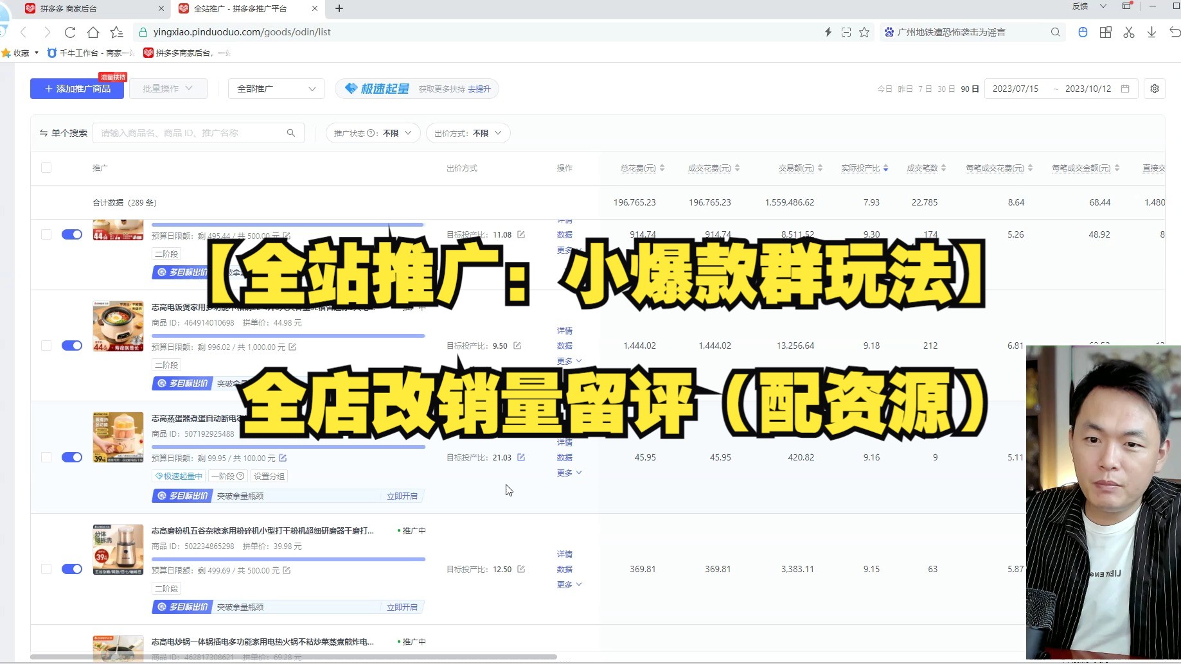This screenshot has width=1181, height=664.
Task: Click the forward navigation arrow
Action: 47,32
